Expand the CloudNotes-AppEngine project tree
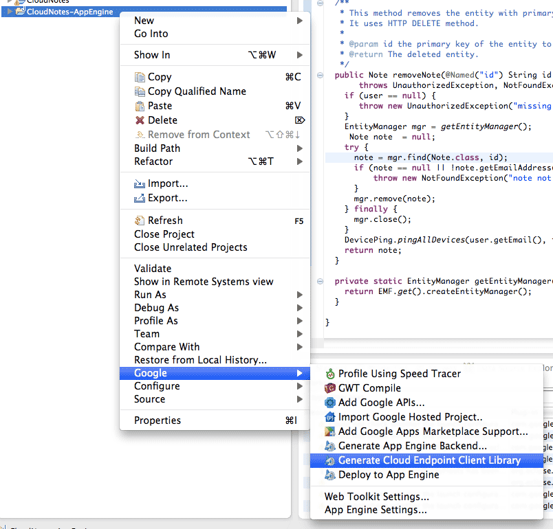This screenshot has width=553, height=529. point(10,12)
